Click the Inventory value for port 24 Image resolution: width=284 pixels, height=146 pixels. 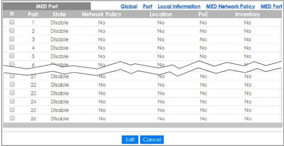point(248,102)
